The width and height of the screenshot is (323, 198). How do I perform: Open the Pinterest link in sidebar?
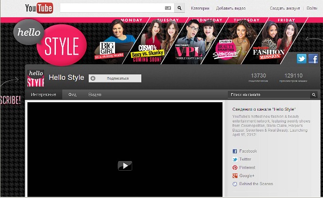click(x=247, y=167)
